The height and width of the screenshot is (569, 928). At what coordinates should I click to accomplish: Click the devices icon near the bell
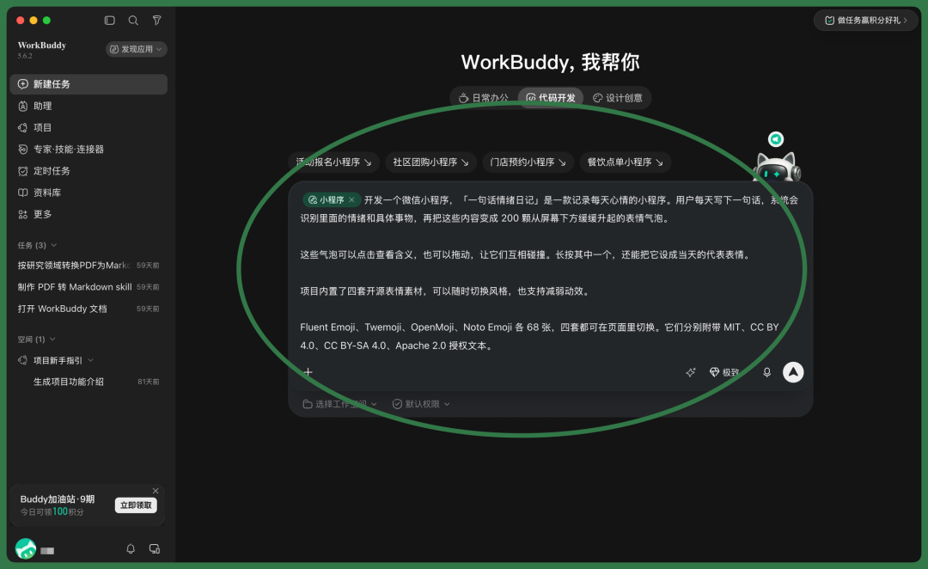point(155,549)
